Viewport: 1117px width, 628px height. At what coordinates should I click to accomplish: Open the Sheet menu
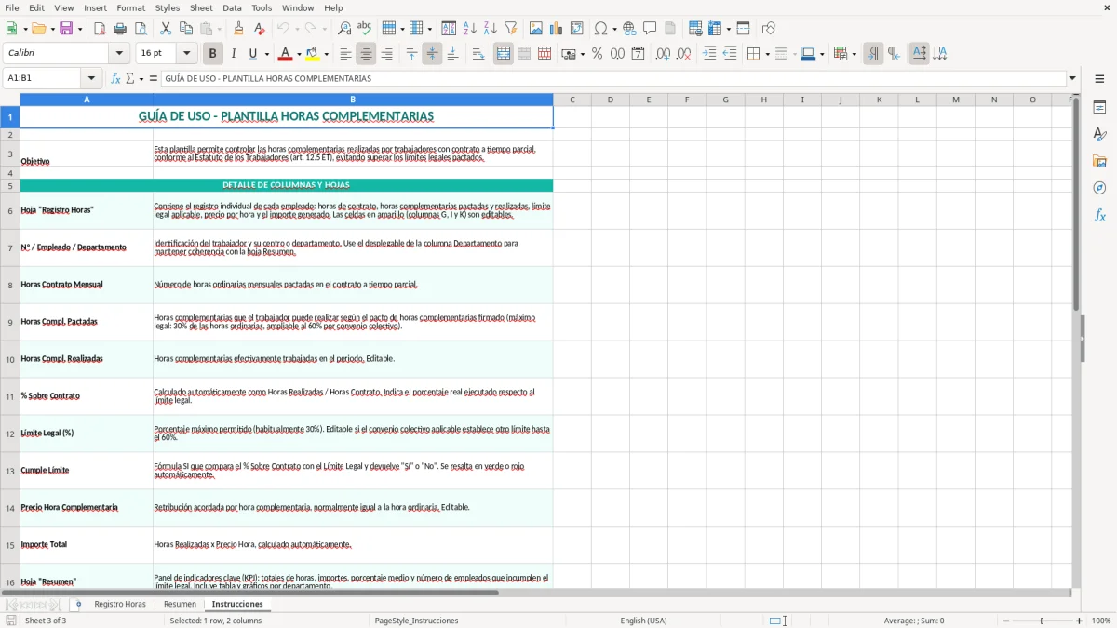[x=201, y=7]
